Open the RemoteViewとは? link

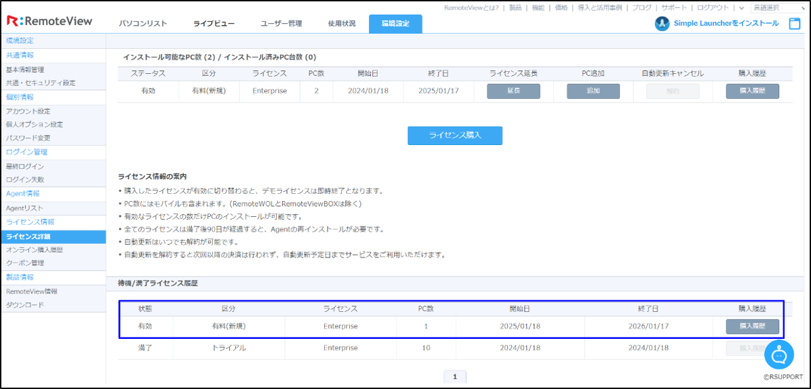[x=471, y=7]
